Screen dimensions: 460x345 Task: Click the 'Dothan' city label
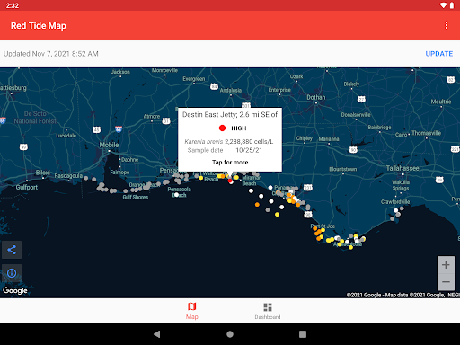coord(316,97)
